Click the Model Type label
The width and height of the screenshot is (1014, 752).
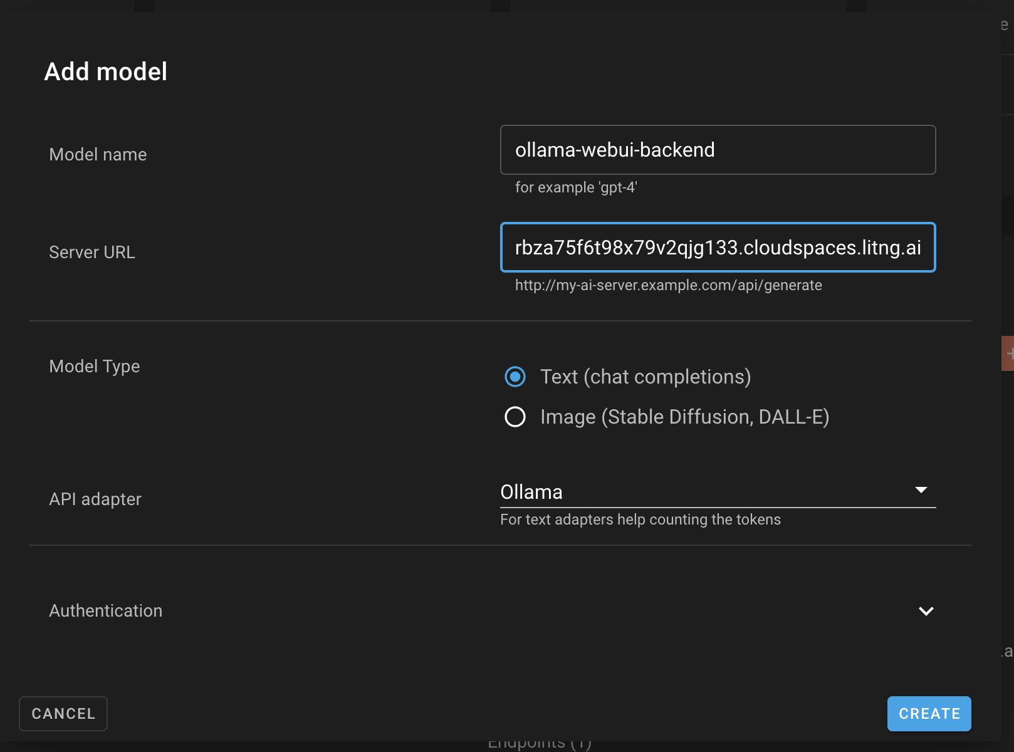(94, 366)
